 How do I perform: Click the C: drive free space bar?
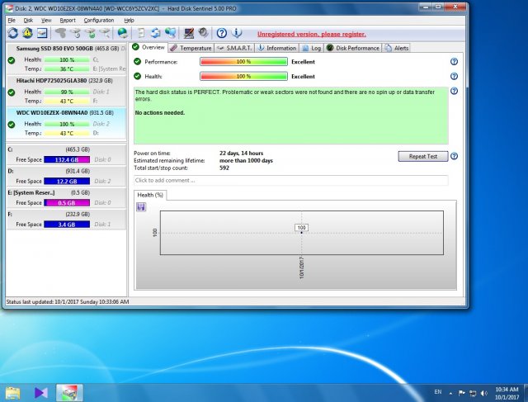(67, 159)
